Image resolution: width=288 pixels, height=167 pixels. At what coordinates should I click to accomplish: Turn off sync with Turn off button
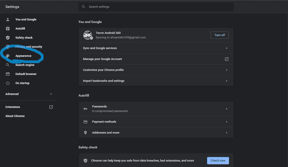point(220,35)
